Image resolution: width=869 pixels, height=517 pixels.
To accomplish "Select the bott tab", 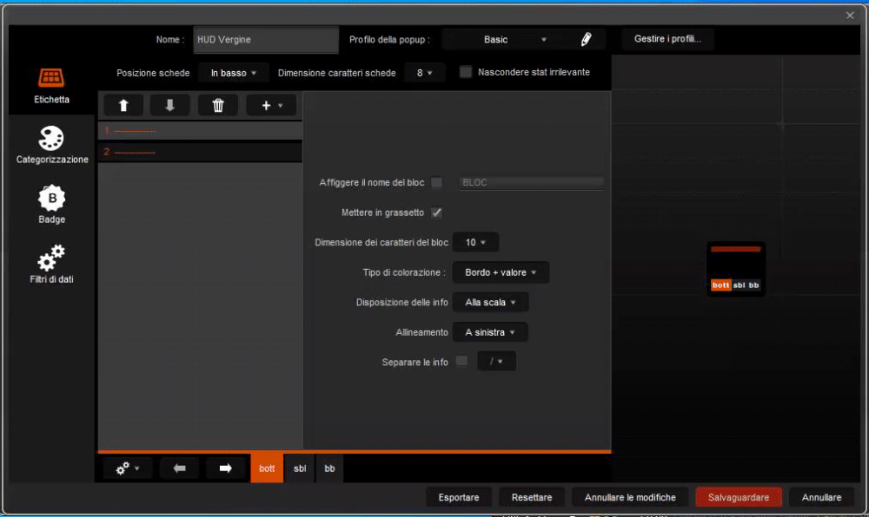I will (267, 468).
